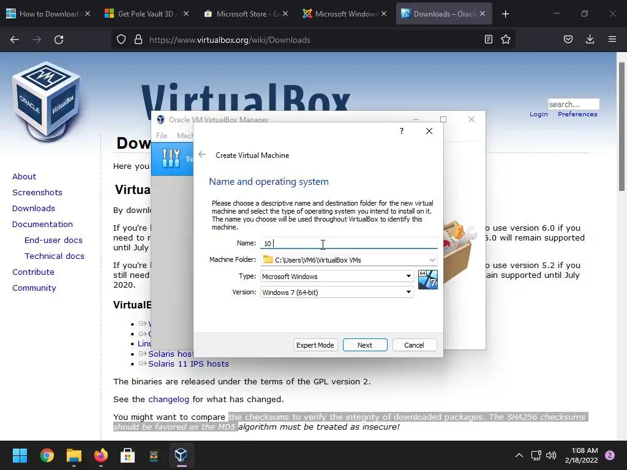Open the notification count badge
This screenshot has height=470, width=627.
pos(610,455)
